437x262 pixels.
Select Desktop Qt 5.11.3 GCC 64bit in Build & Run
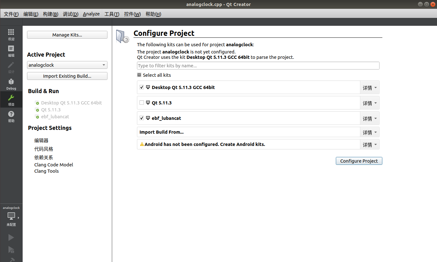[x=71, y=103]
